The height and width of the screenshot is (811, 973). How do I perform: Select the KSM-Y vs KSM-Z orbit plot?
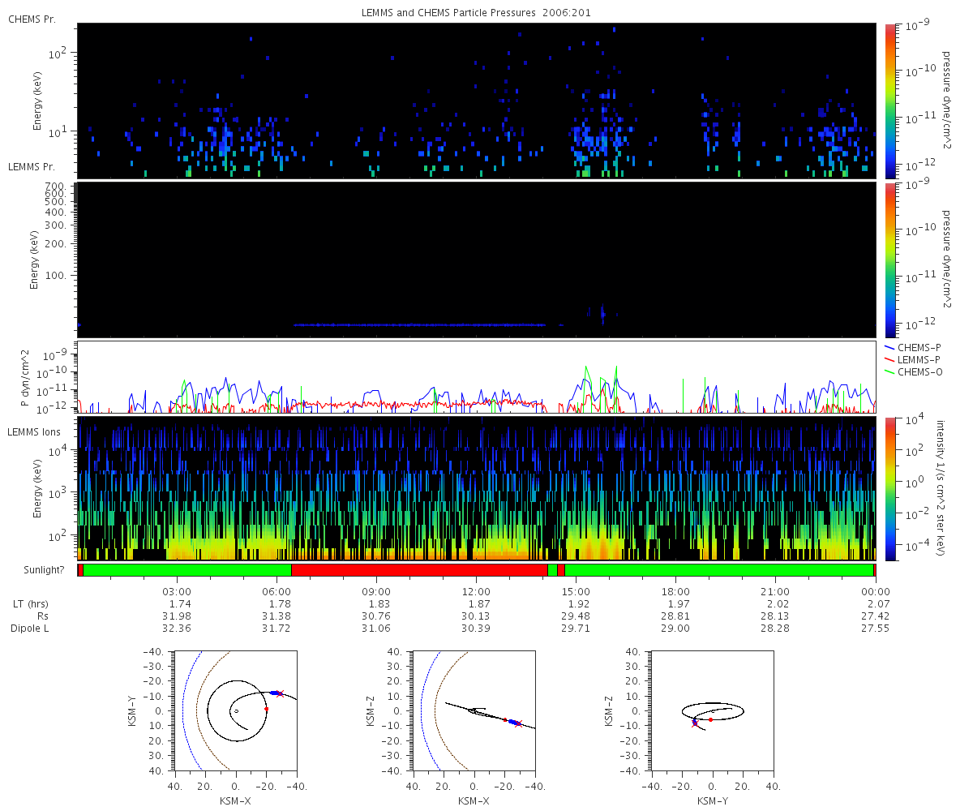pyautogui.click(x=712, y=710)
